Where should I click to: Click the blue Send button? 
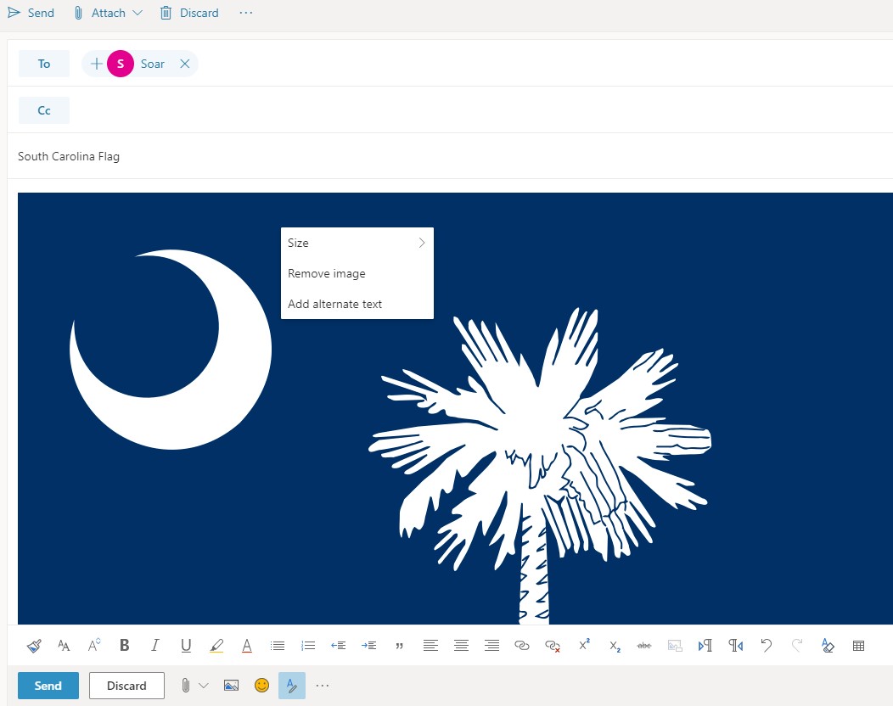point(48,686)
